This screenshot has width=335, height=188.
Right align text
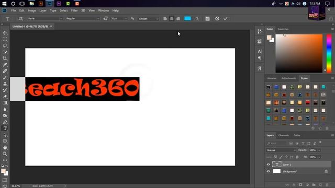click(x=178, y=19)
